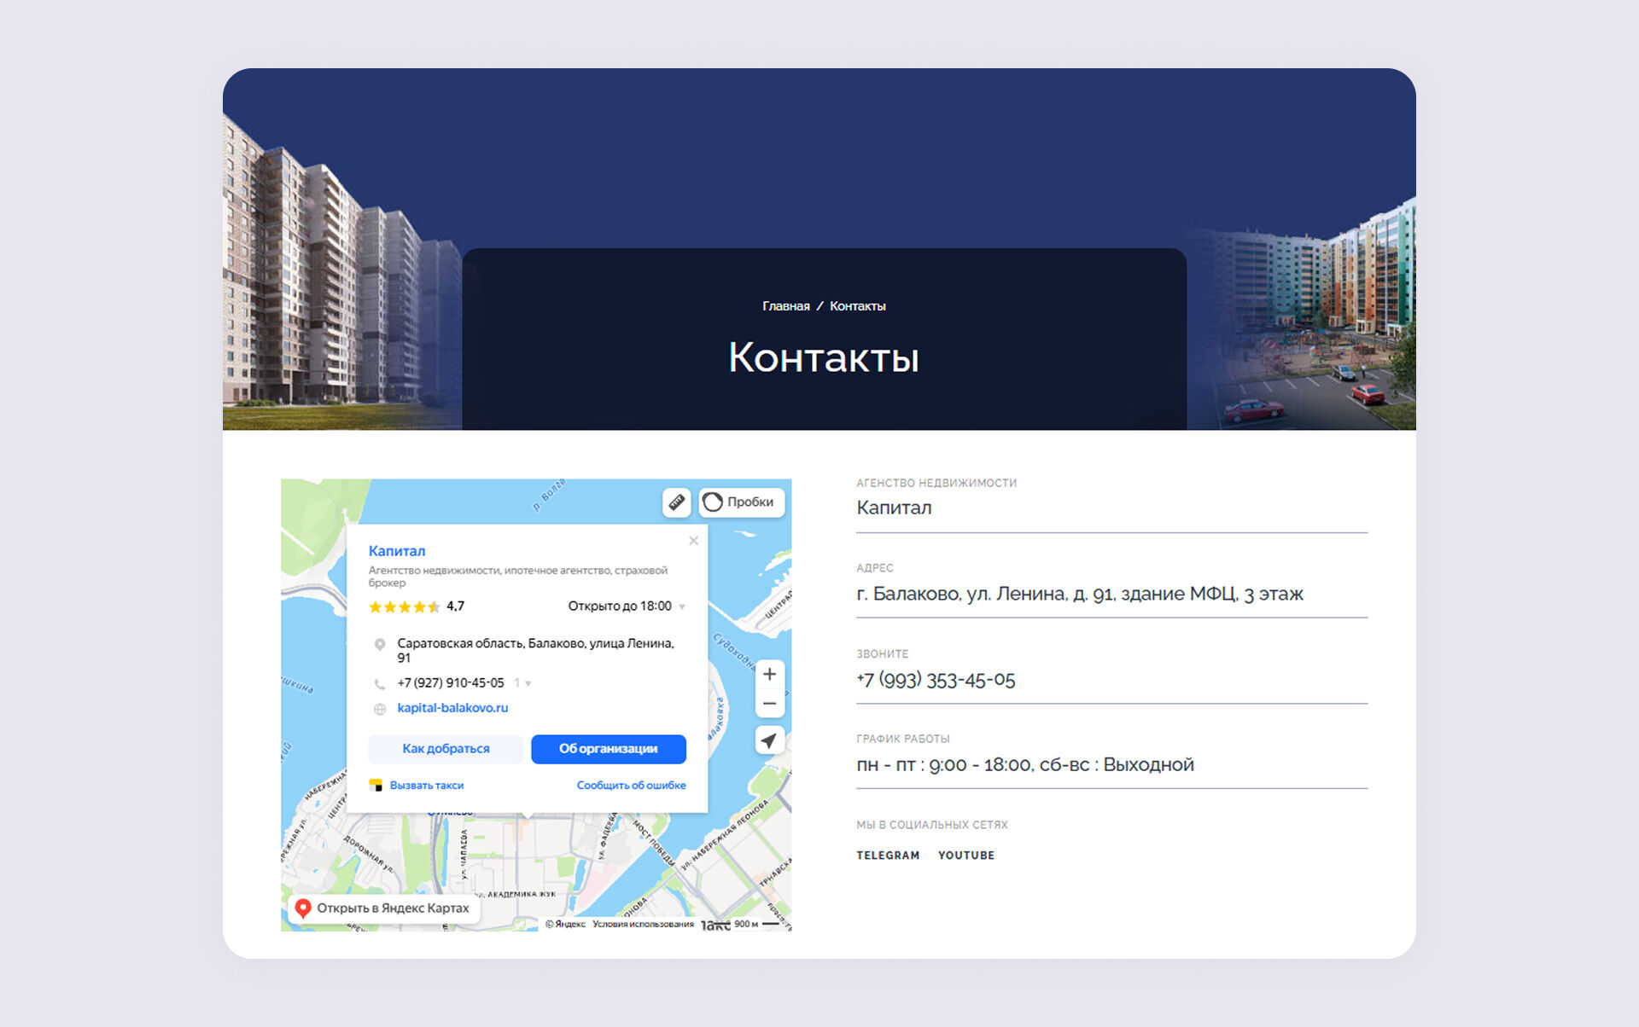Open the kapital-balakovo.ru website link
Image resolution: width=1639 pixels, height=1027 pixels.
(452, 708)
